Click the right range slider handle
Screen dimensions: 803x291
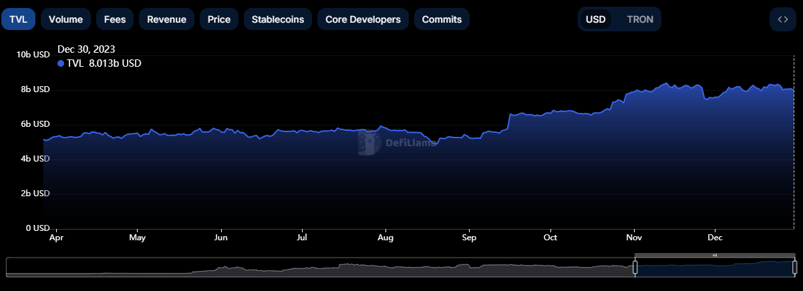[794, 268]
